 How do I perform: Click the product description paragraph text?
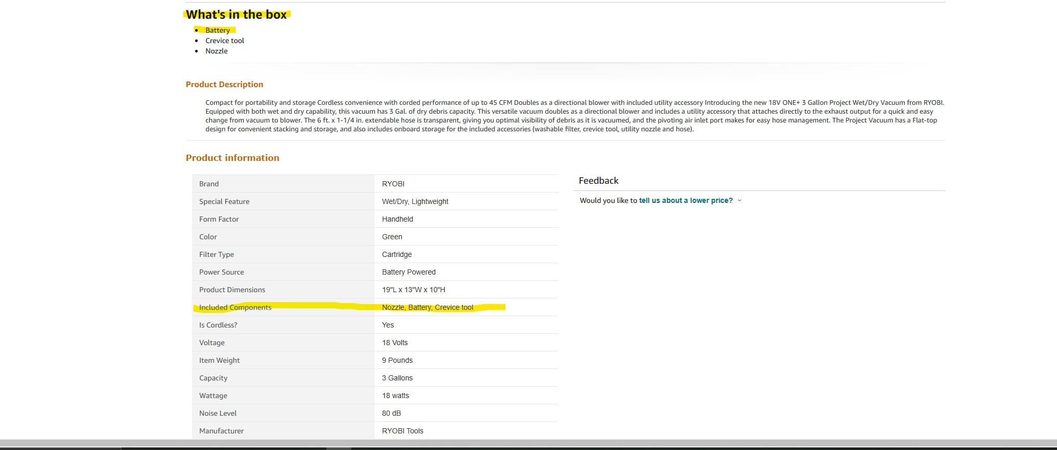pyautogui.click(x=574, y=116)
